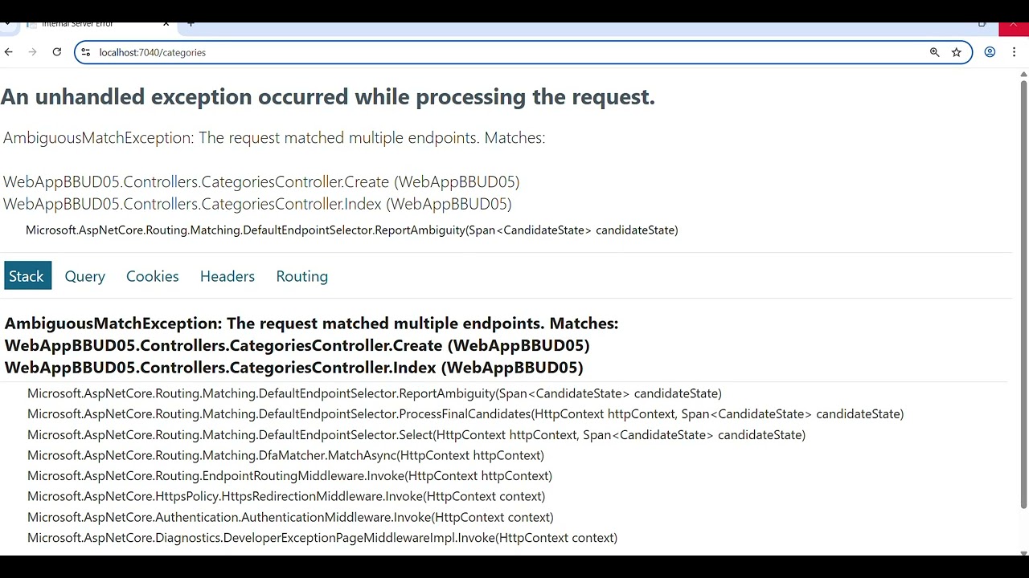1029x578 pixels.
Task: Click the scrollbar down arrow
Action: 1023,552
